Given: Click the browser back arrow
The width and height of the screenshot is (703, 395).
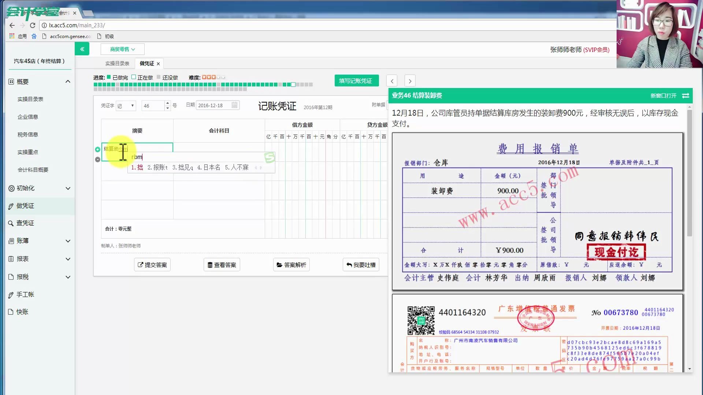Looking at the screenshot, I should (12, 25).
